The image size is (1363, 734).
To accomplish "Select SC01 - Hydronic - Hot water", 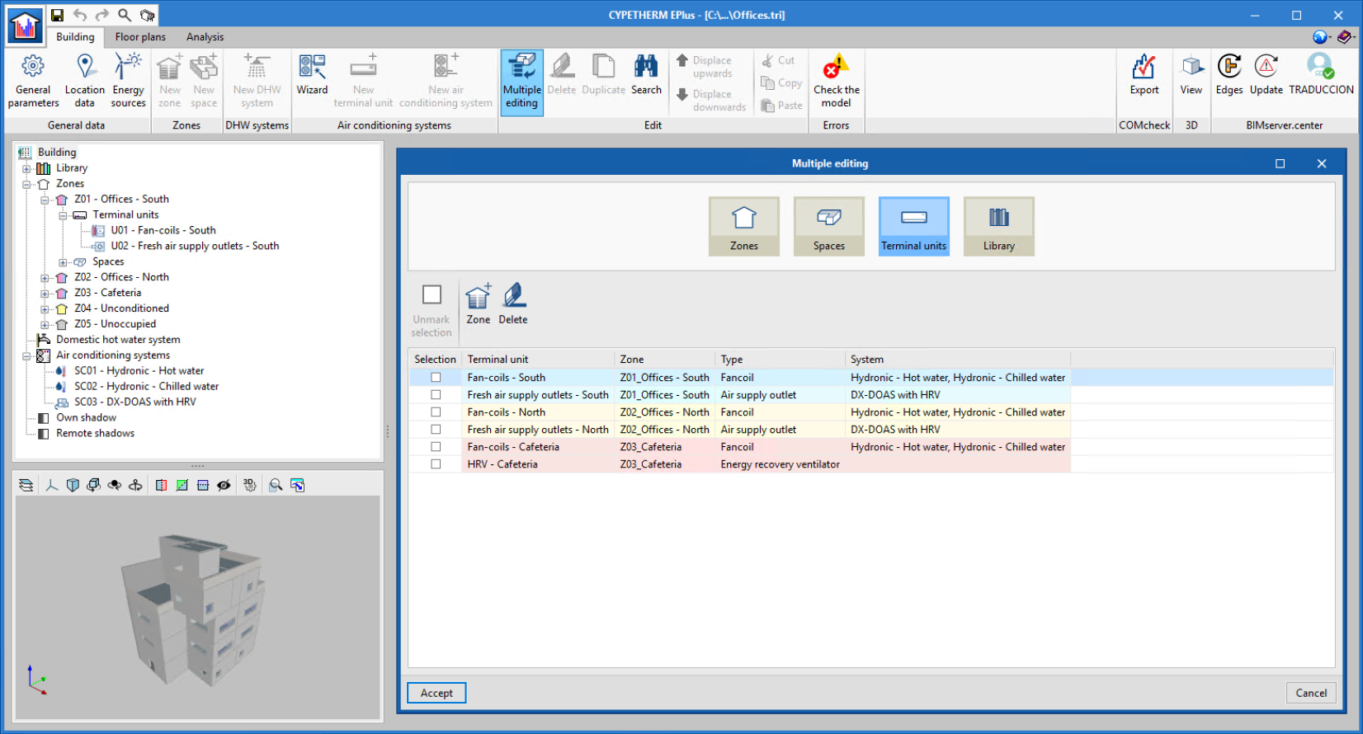I will point(139,371).
